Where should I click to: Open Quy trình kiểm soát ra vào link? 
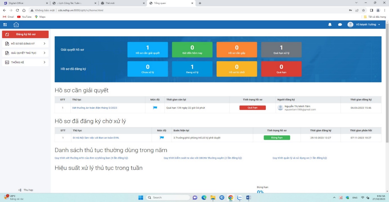click(x=203, y=158)
